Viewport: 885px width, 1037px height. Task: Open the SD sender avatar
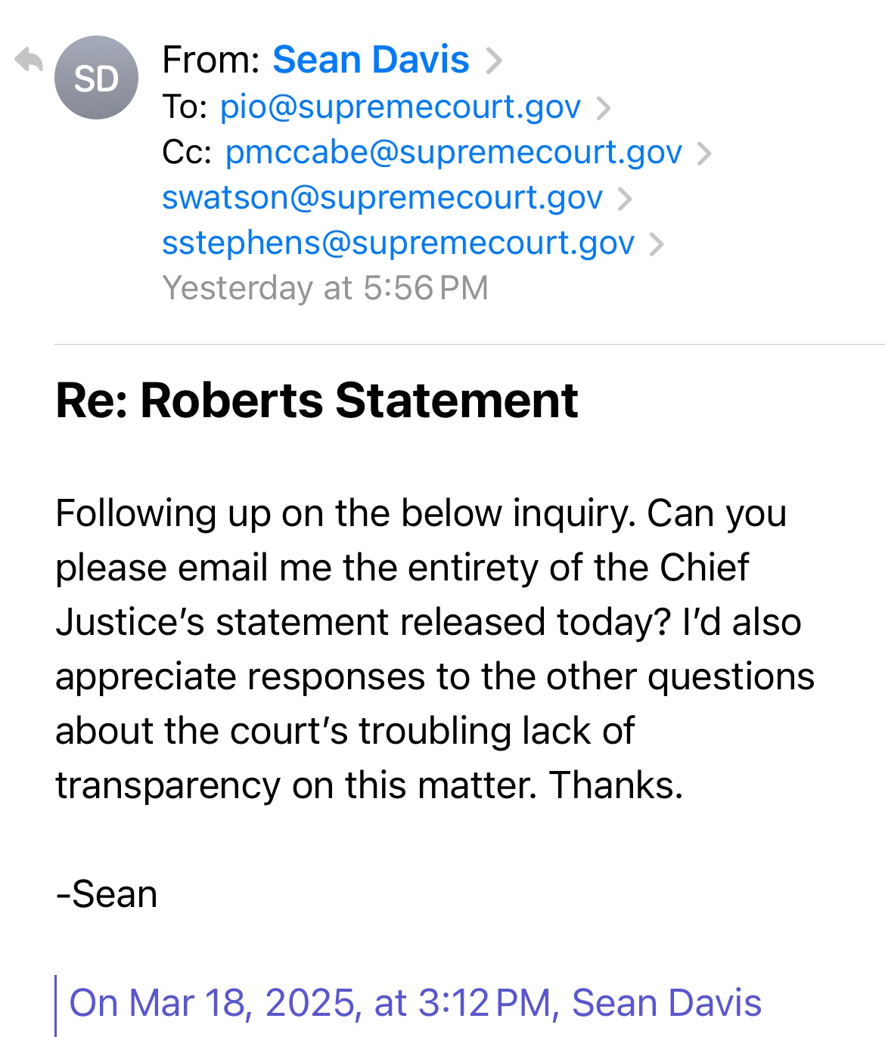96,78
